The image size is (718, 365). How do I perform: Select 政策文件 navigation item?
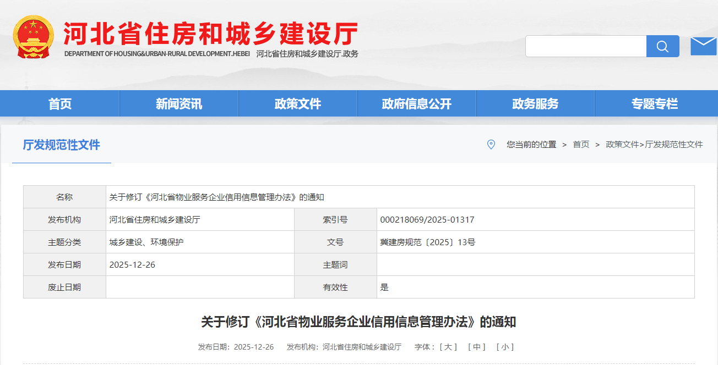click(298, 104)
